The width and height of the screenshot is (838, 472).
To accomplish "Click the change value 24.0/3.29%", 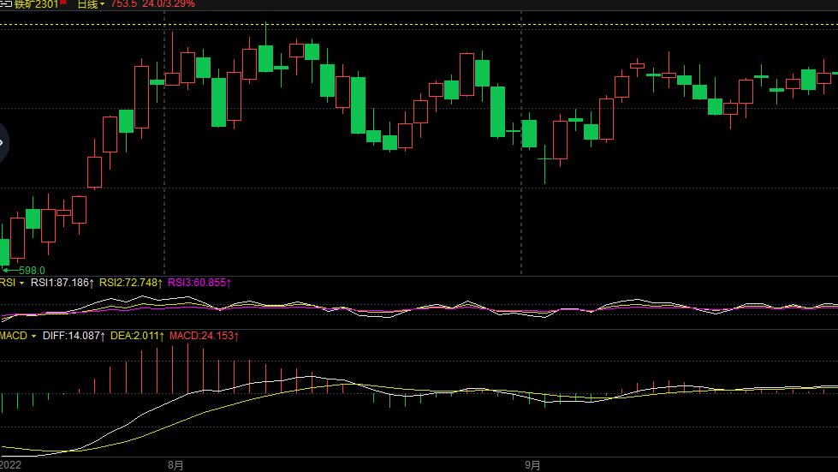I will click(x=169, y=4).
